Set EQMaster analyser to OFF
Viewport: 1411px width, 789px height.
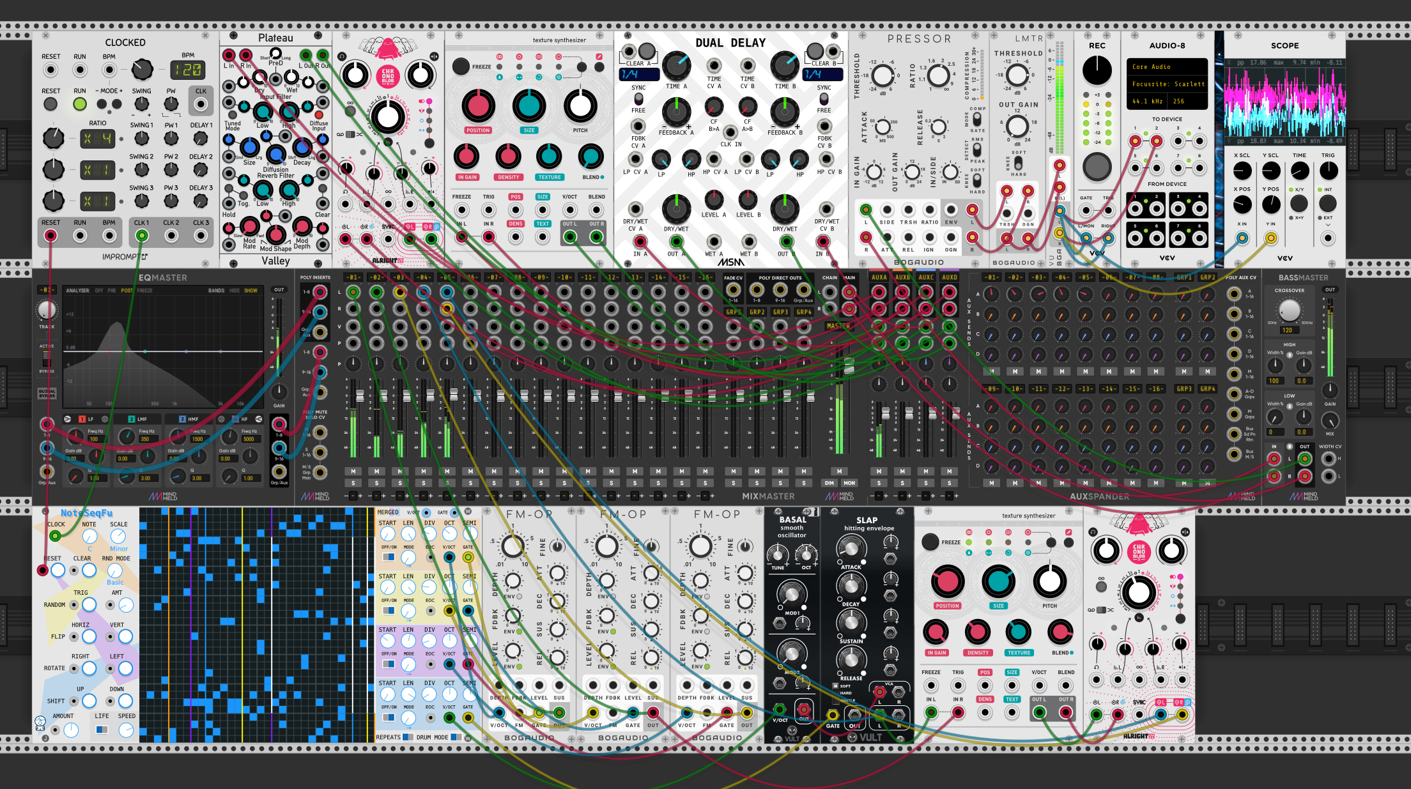[x=99, y=290]
